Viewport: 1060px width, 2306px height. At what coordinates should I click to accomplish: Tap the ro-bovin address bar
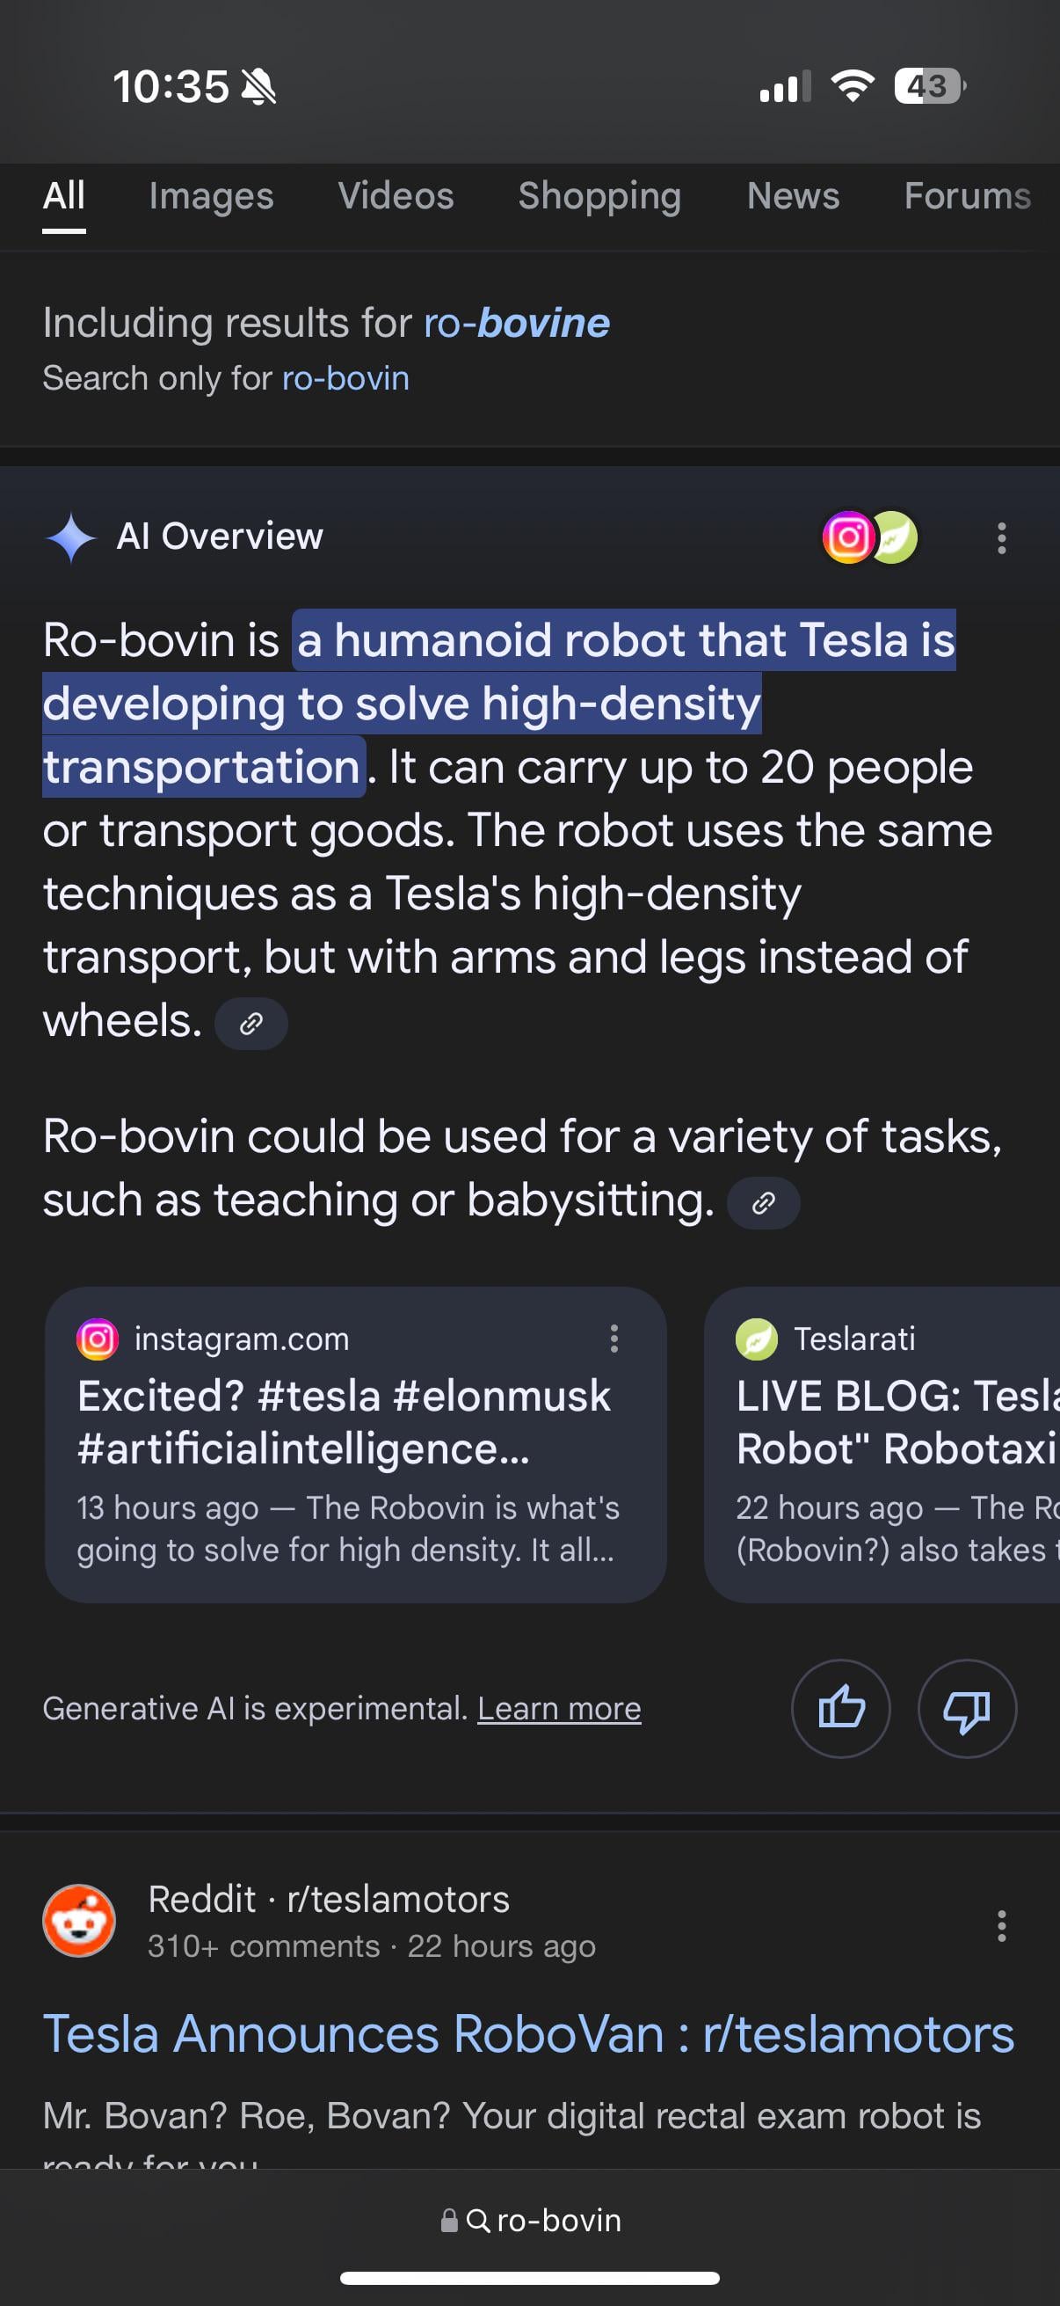click(x=531, y=2220)
